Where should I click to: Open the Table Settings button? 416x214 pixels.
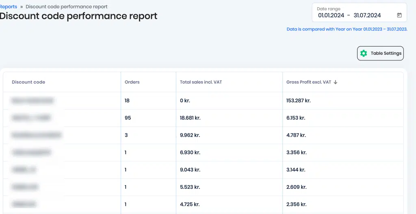tap(380, 53)
